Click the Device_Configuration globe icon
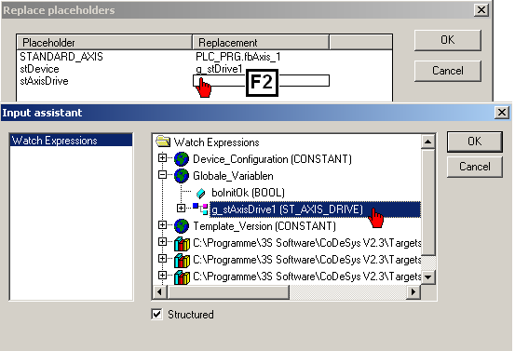 coord(182,159)
